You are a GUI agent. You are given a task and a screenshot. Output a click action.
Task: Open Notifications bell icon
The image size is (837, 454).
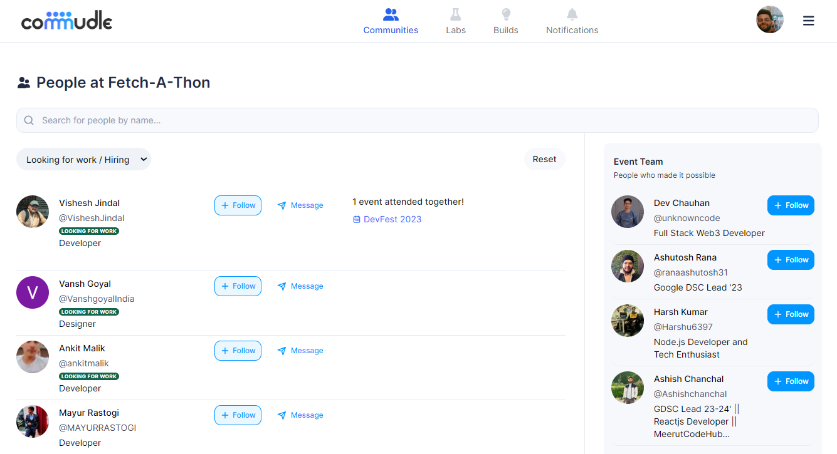[x=572, y=14]
